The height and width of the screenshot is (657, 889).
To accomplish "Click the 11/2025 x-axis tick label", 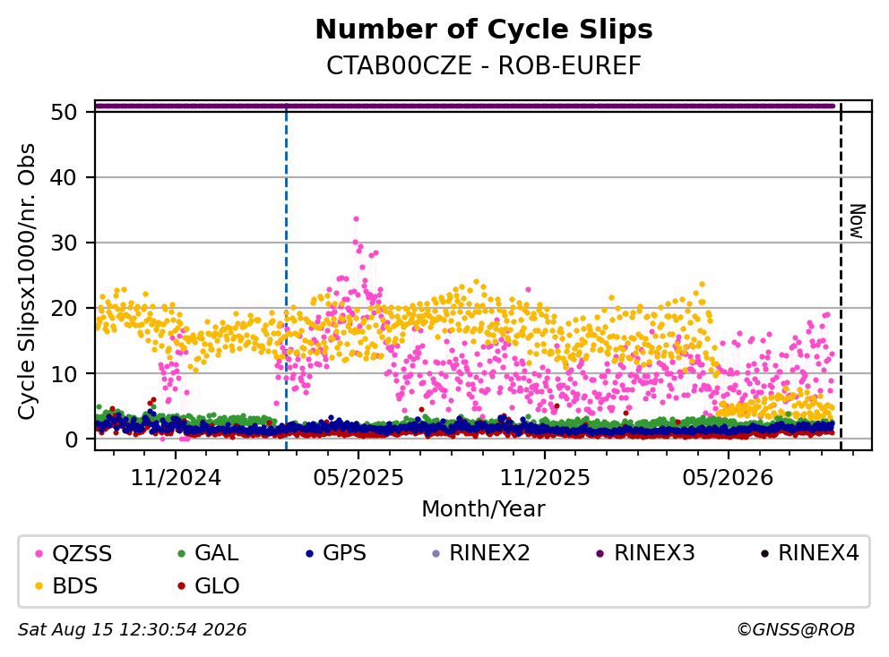I will pos(545,478).
